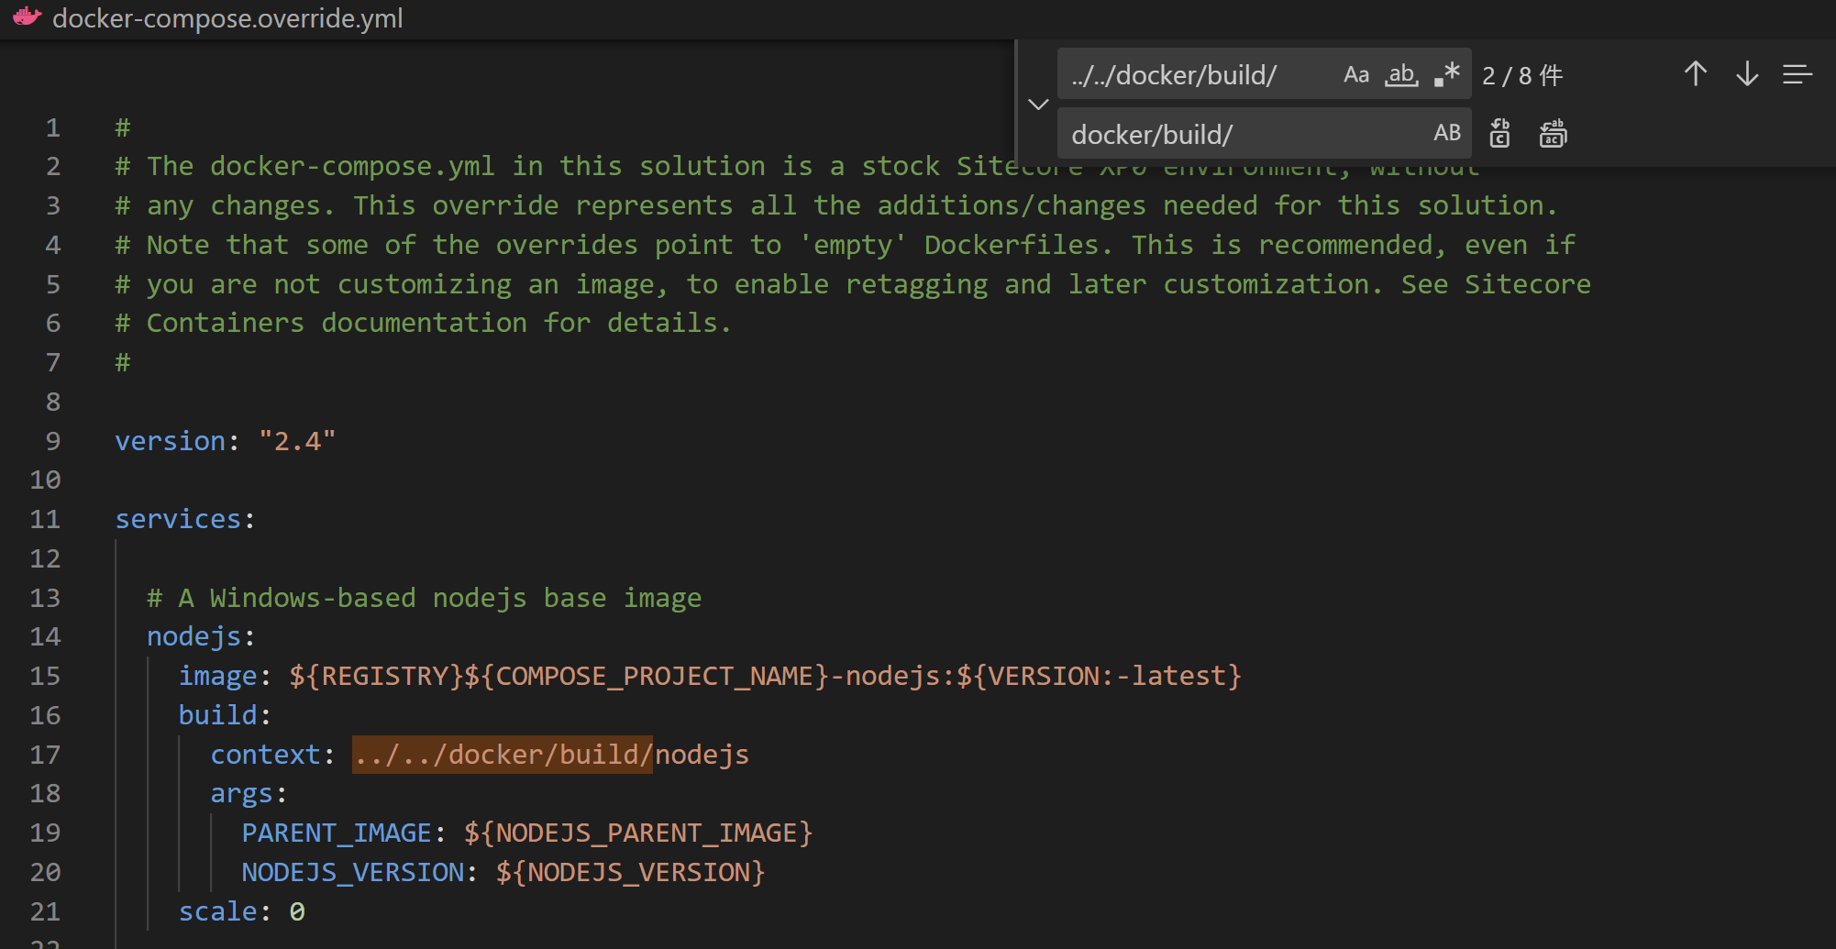Click the highlighted ../../docker/build/ match
Image resolution: width=1836 pixels, height=949 pixels.
click(503, 755)
